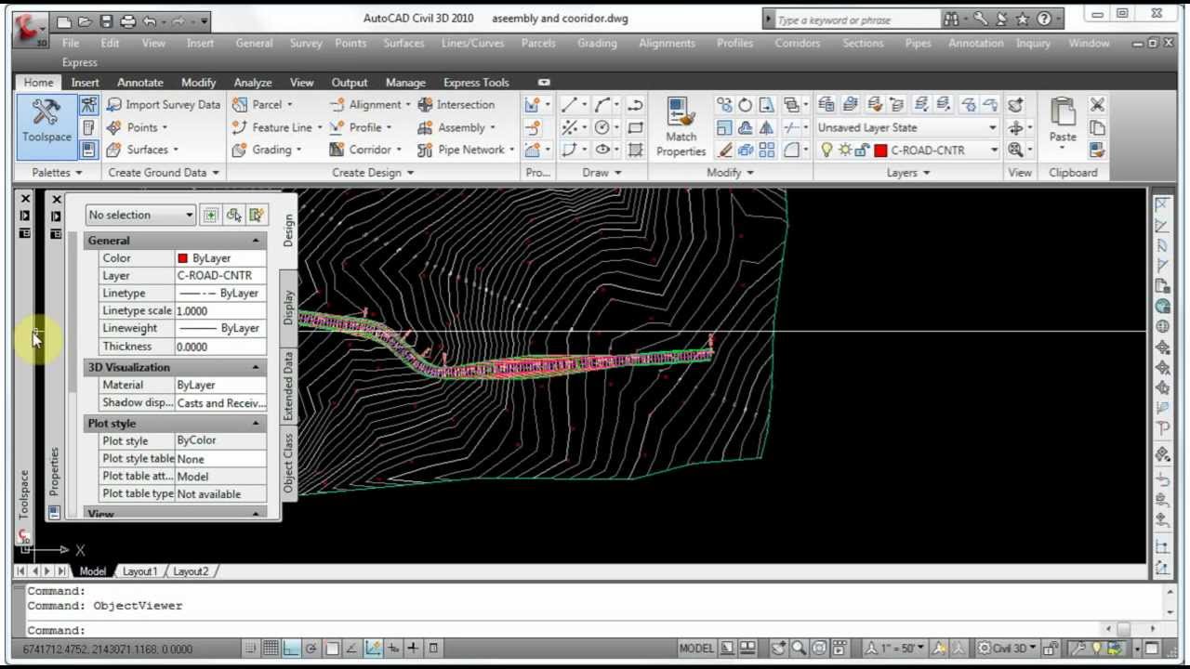Click the Intersection tool icon

(425, 105)
